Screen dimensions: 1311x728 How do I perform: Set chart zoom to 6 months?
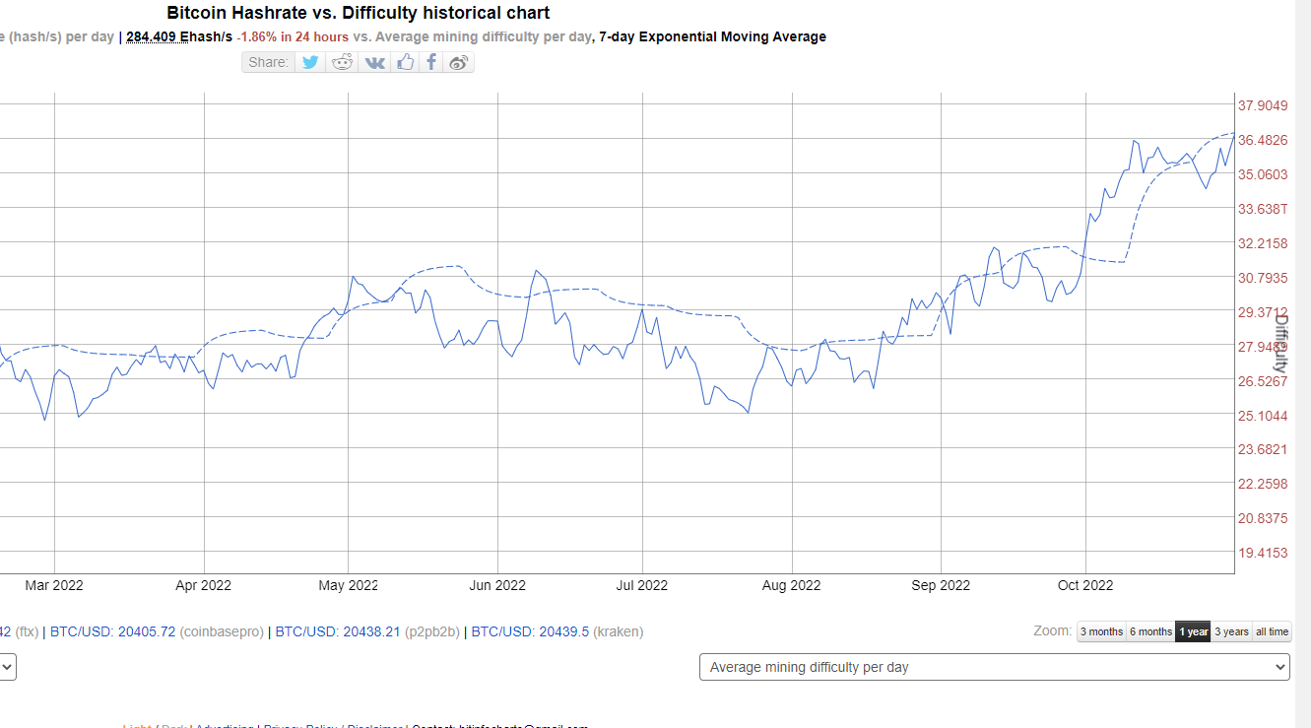coord(1150,631)
